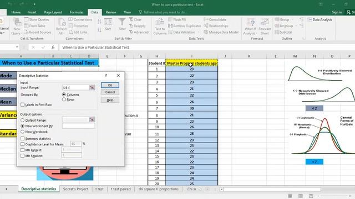Screen dimensions: 355x199
Task: Adjust the zoom slider in status bar
Action: click(x=333, y=196)
